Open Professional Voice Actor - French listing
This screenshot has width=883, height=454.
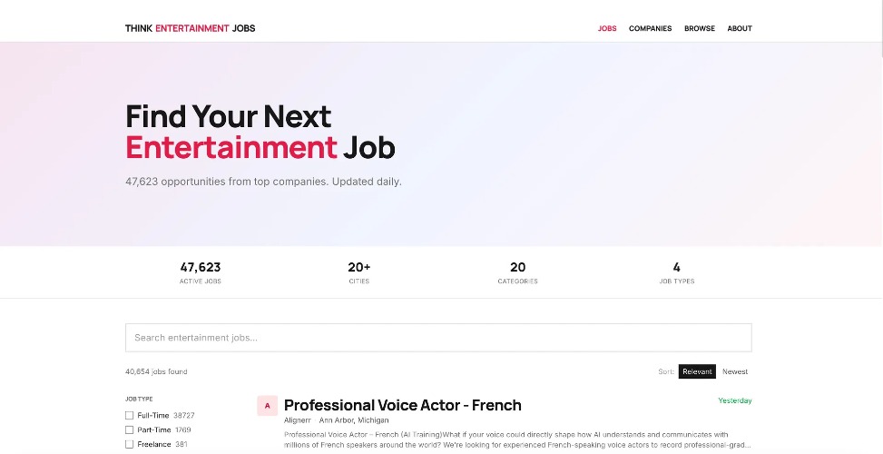click(x=403, y=405)
